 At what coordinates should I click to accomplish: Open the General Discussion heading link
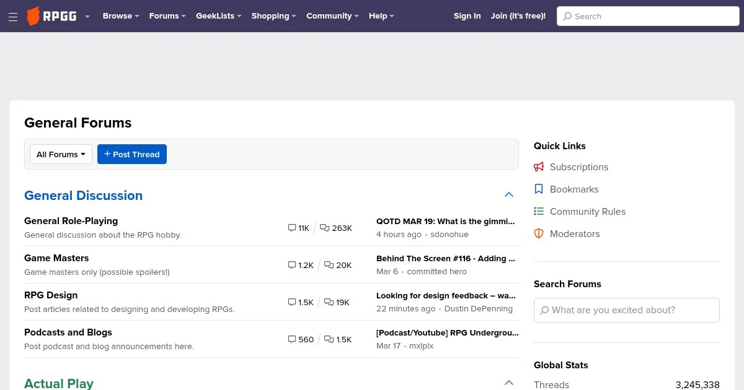coord(84,196)
